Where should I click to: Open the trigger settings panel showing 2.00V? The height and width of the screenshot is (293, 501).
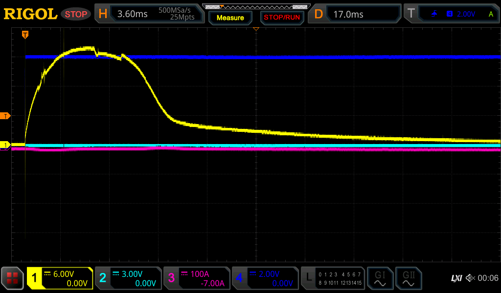point(451,14)
